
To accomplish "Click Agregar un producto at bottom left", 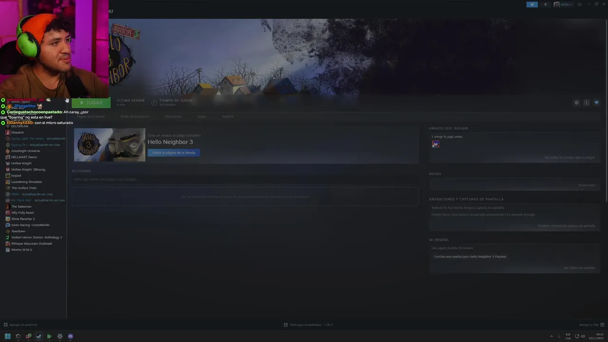I will [20, 325].
